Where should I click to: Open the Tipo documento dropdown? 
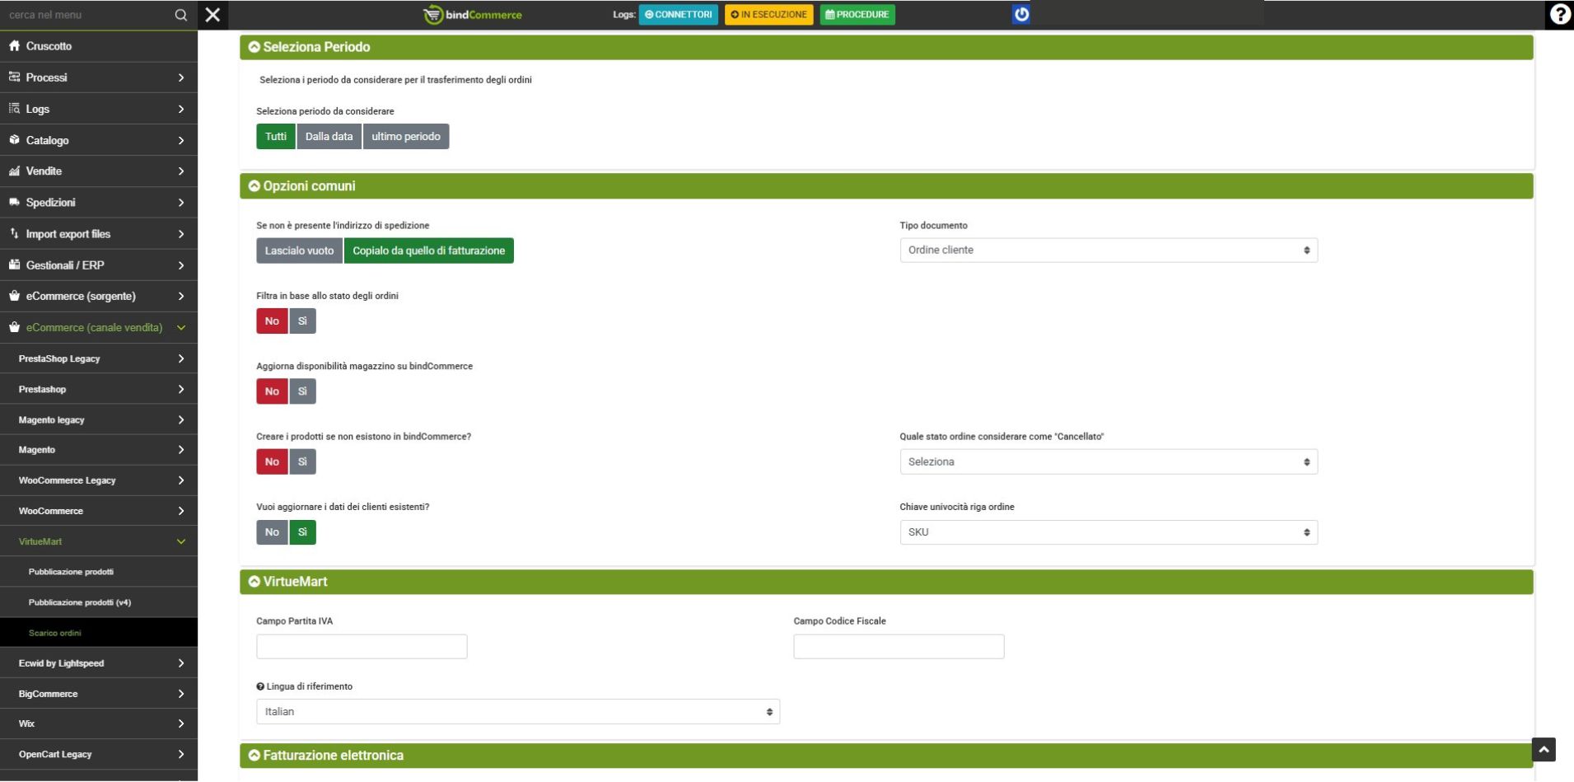(x=1108, y=251)
